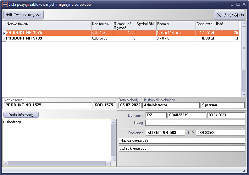Select the PRODUKT NR 1575 row
249x175 pixels.
pos(47,33)
